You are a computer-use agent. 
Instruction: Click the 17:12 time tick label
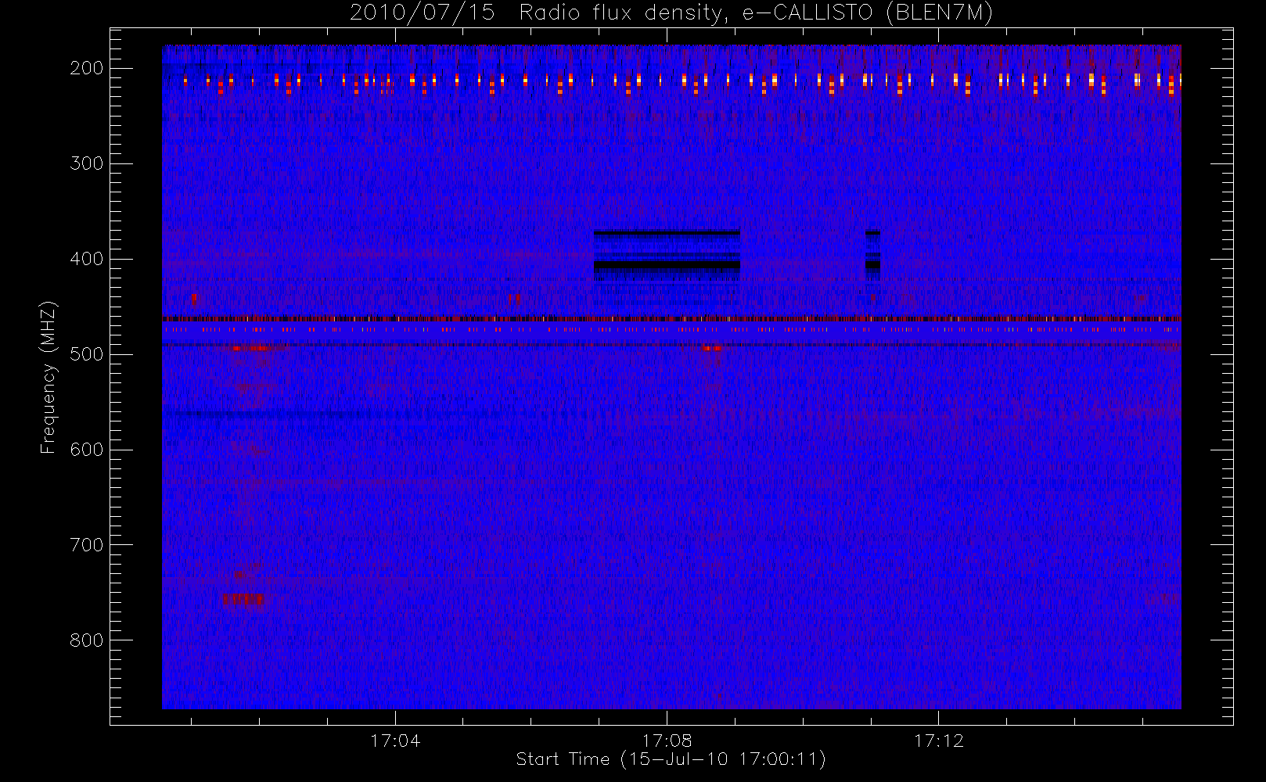938,740
